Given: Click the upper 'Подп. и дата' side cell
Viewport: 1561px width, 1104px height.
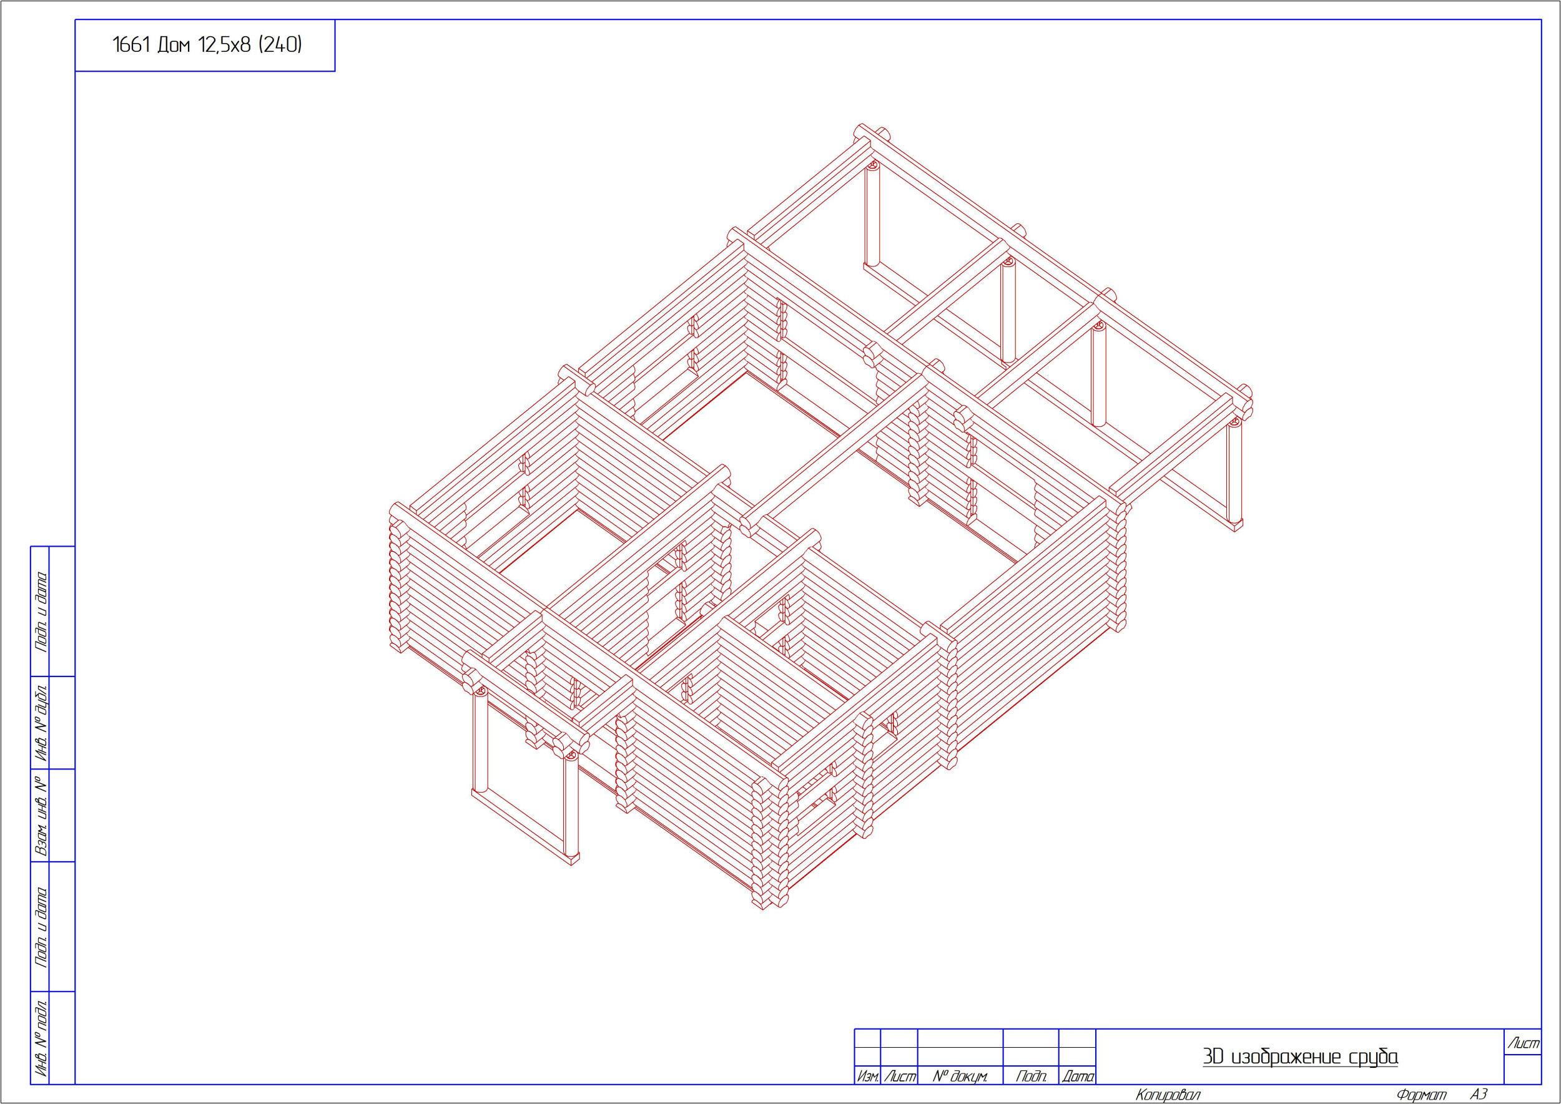Looking at the screenshot, I should click(x=41, y=611).
